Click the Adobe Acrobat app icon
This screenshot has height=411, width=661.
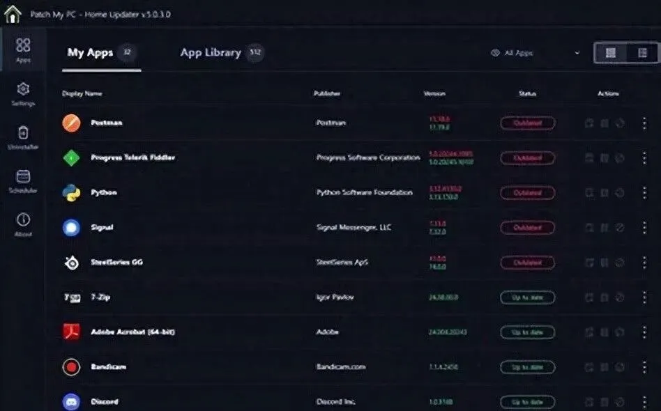click(x=71, y=332)
